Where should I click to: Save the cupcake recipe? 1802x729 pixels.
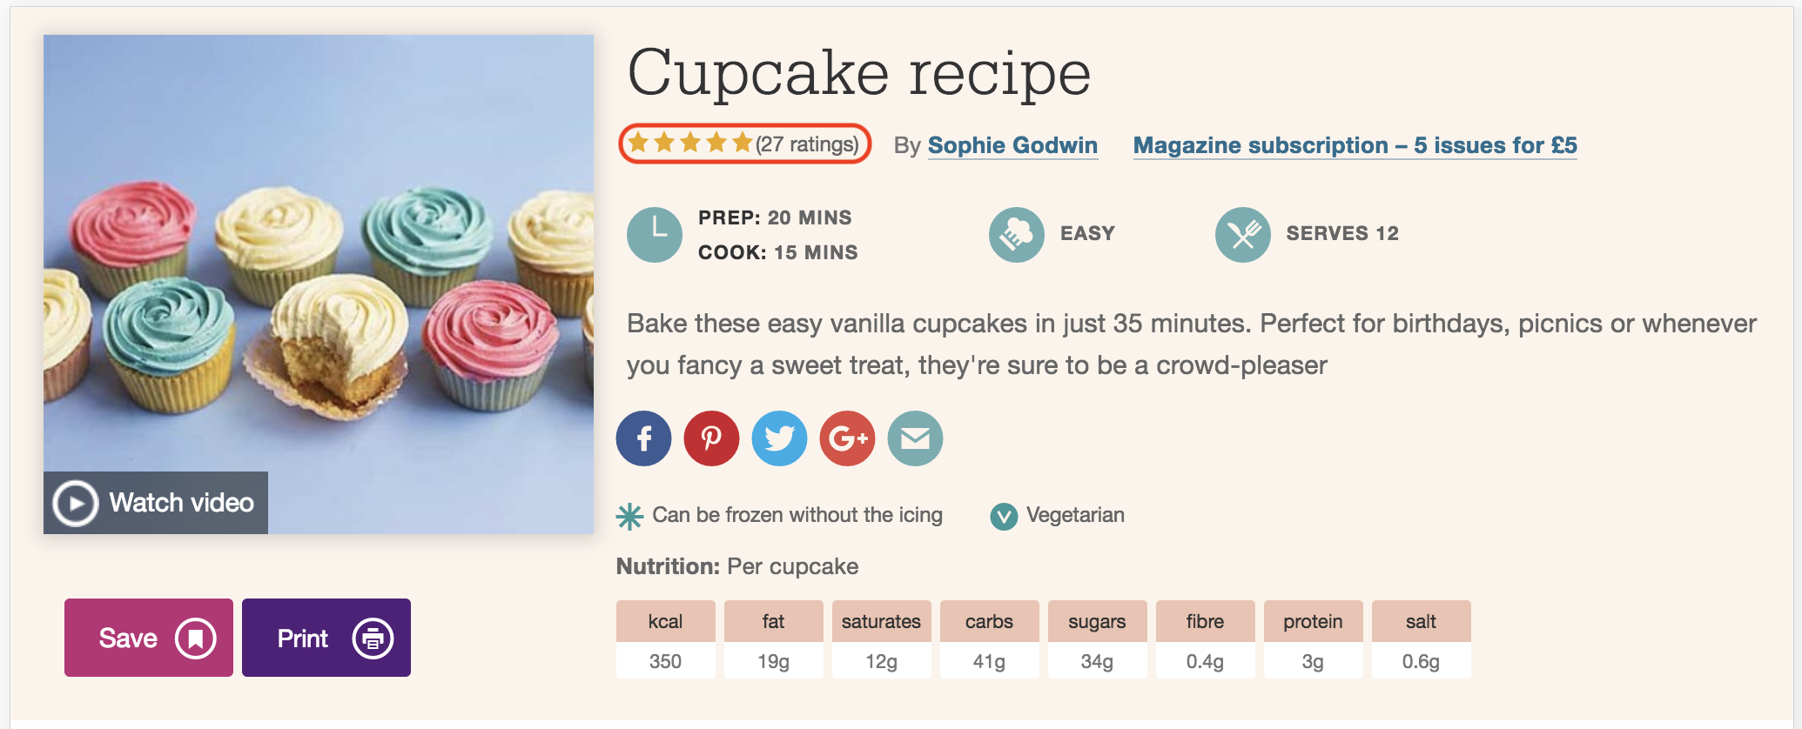(149, 638)
